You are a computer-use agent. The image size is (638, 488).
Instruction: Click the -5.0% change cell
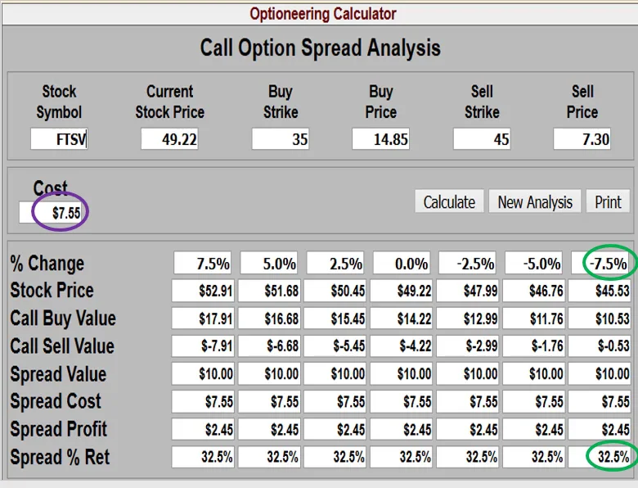(534, 264)
